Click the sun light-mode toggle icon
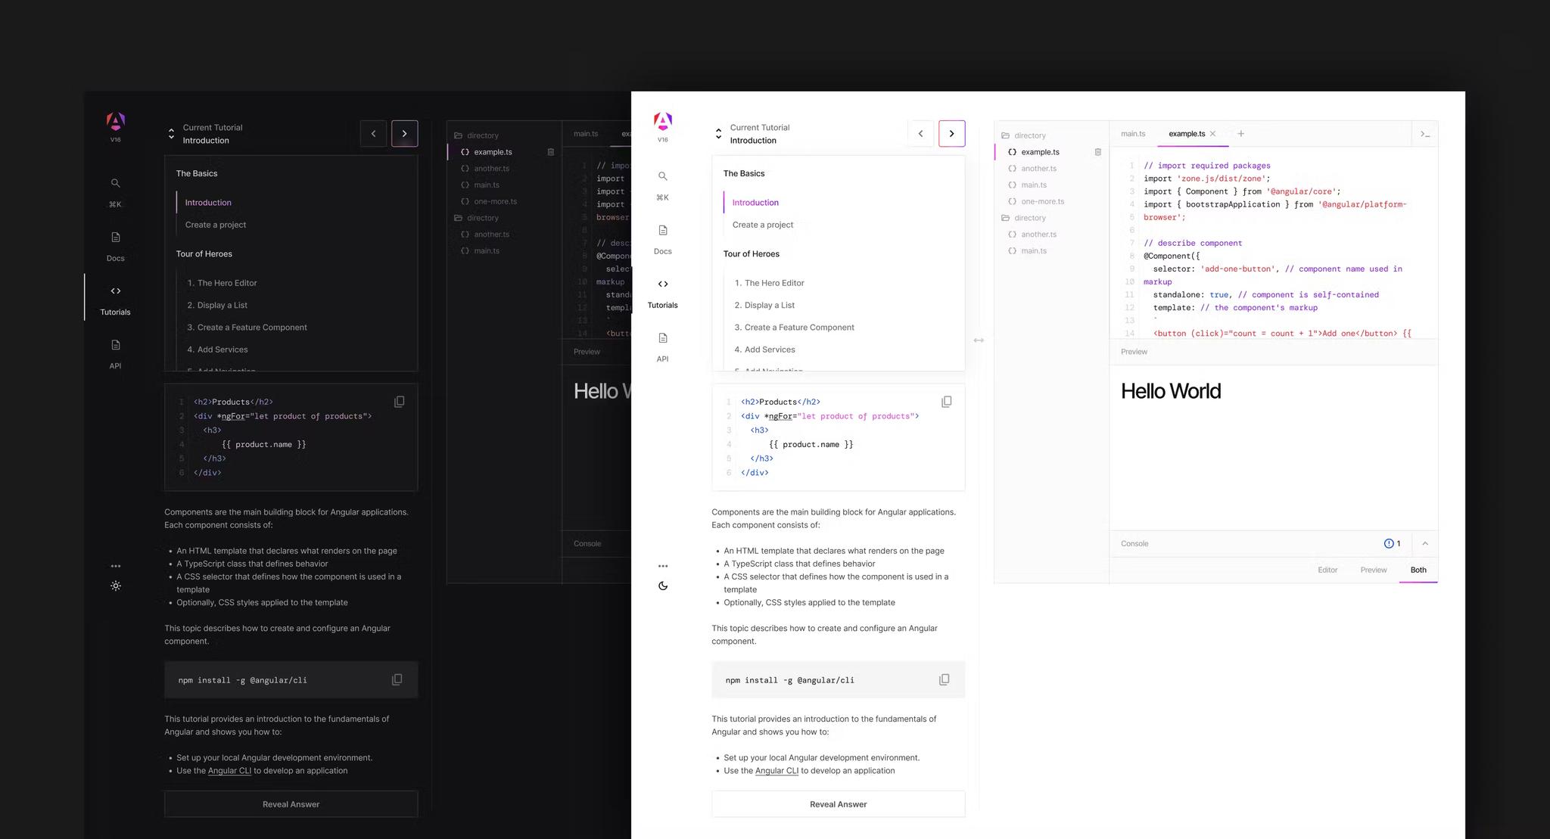This screenshot has height=839, width=1550. click(115, 586)
